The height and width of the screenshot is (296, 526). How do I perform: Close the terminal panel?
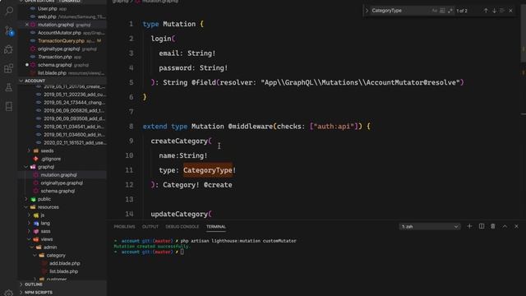click(x=517, y=226)
